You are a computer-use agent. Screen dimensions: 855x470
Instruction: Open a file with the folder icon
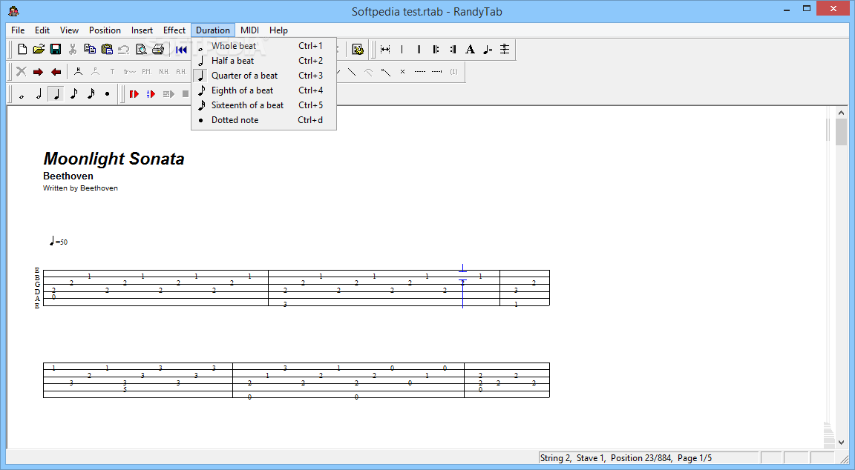tap(39, 50)
